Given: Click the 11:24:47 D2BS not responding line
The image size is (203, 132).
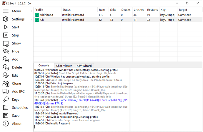Looking at the screenshot, I should (x=66, y=117).
